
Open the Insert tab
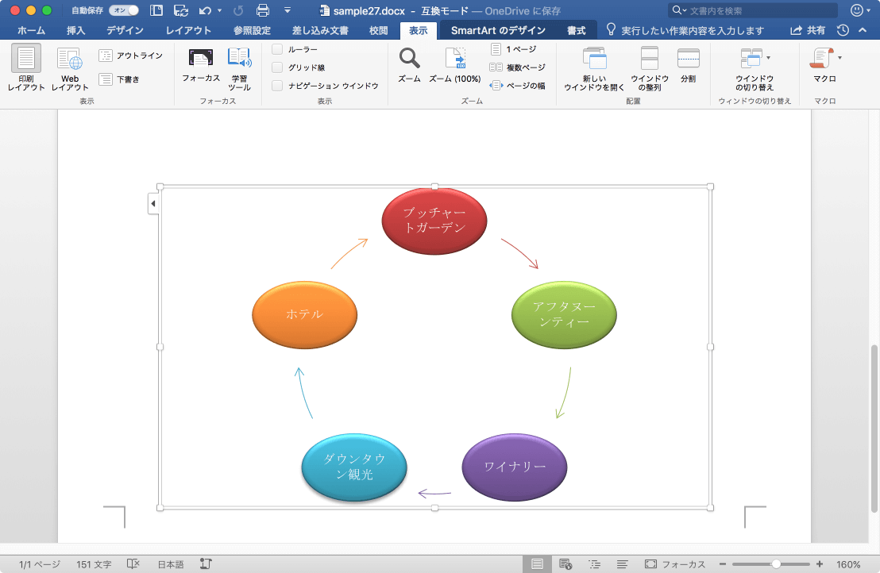(x=75, y=30)
